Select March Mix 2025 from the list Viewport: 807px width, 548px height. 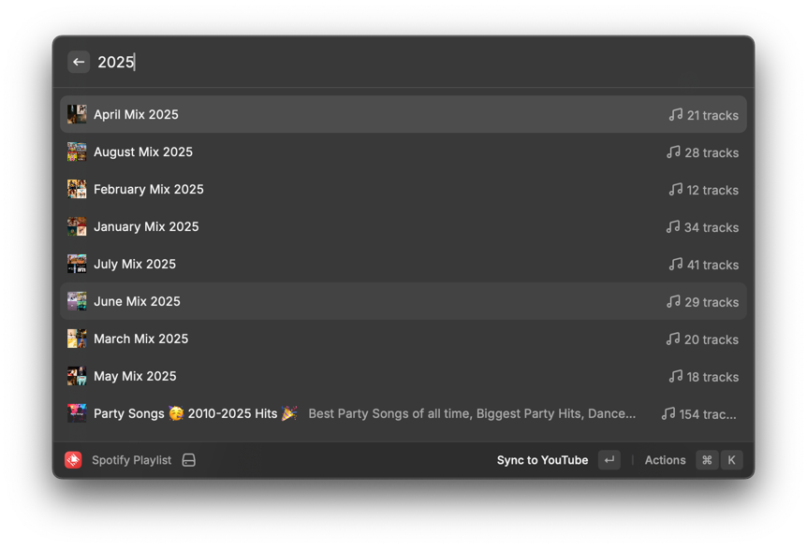(281, 339)
